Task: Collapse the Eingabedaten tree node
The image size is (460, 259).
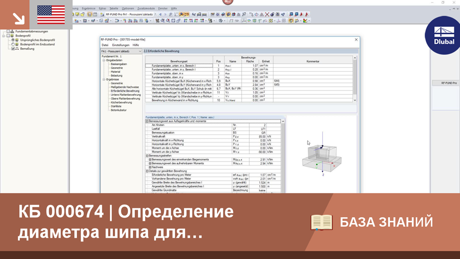Action: [104, 60]
